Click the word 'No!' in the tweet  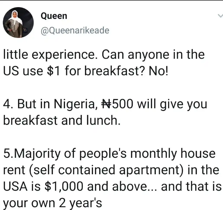[x=158, y=71]
